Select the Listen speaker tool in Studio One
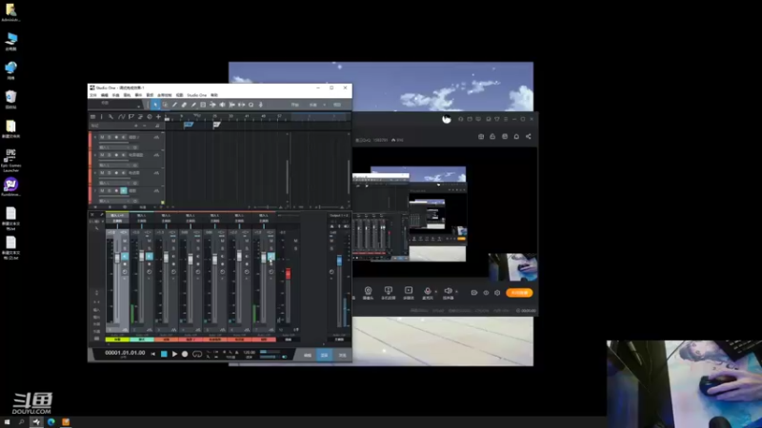Viewport: 762px width, 428px height. pyautogui.click(x=222, y=105)
